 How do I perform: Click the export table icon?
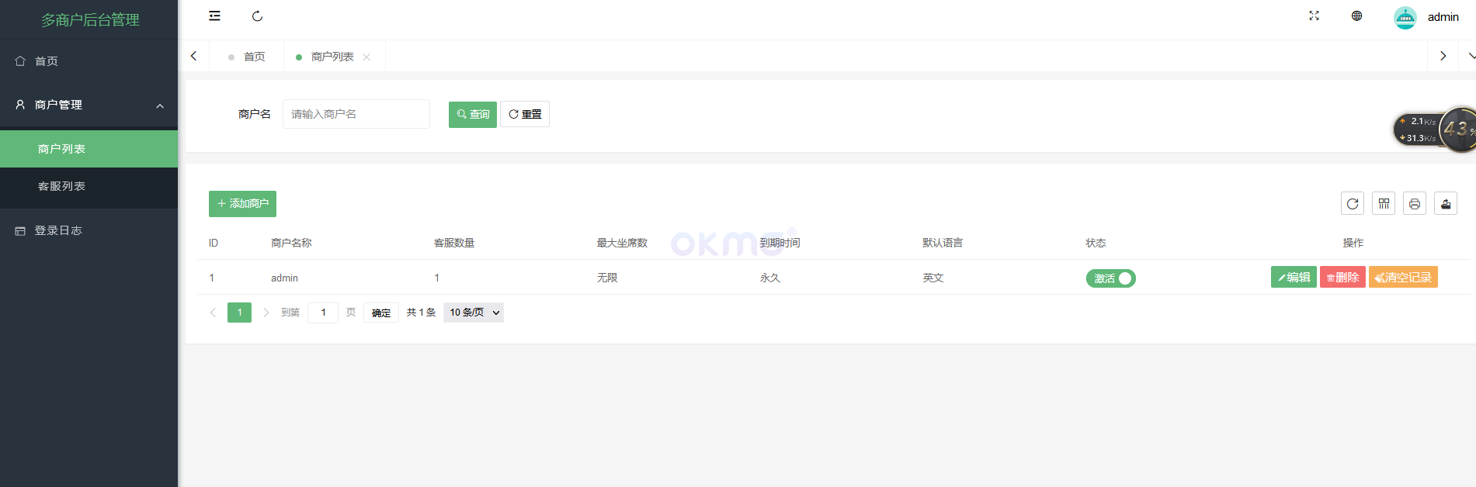point(1445,204)
